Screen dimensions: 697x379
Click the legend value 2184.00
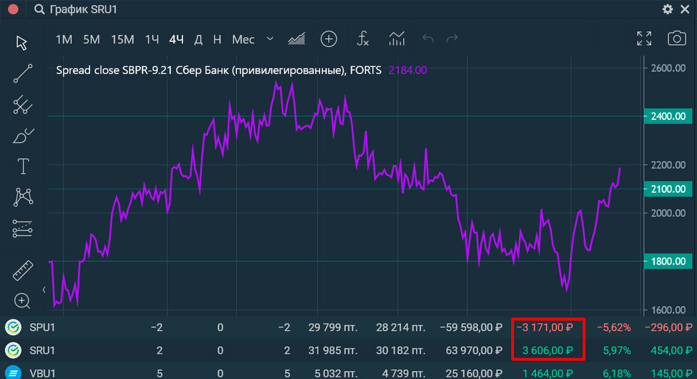click(408, 70)
